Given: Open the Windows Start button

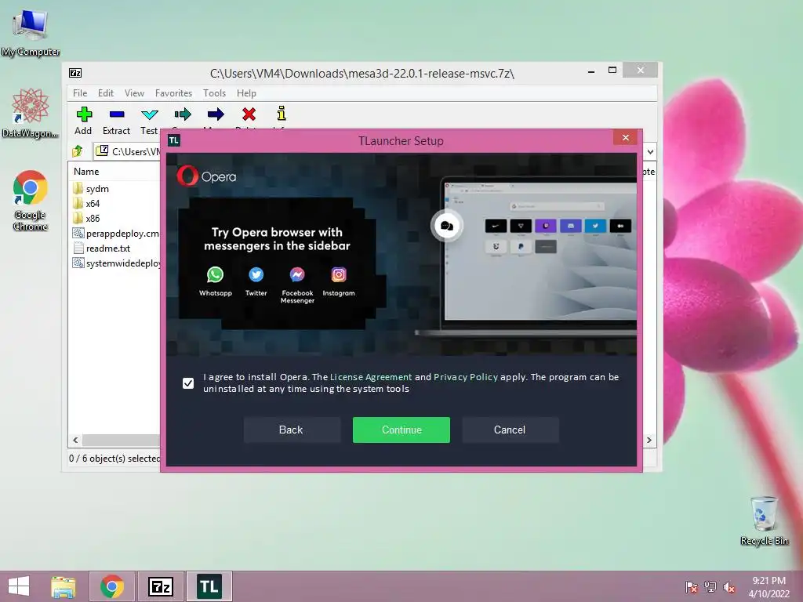Looking at the screenshot, I should pos(19,586).
